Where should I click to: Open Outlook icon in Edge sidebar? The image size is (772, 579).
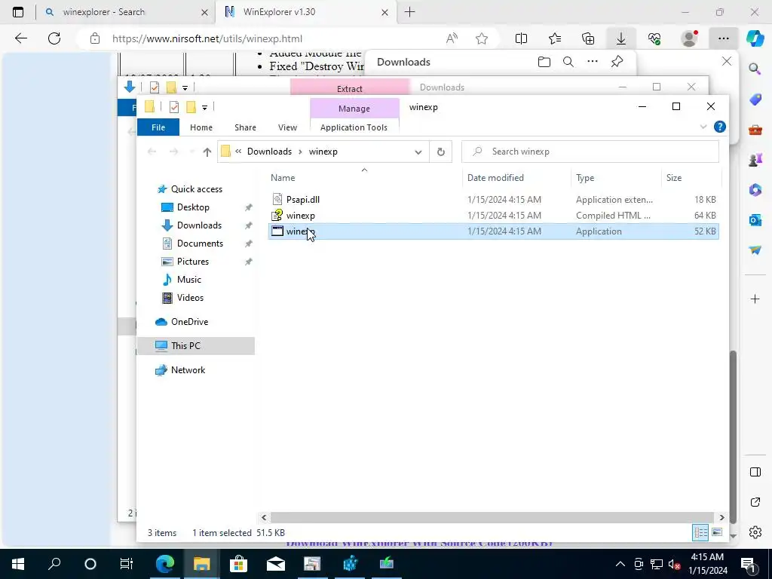[755, 220]
